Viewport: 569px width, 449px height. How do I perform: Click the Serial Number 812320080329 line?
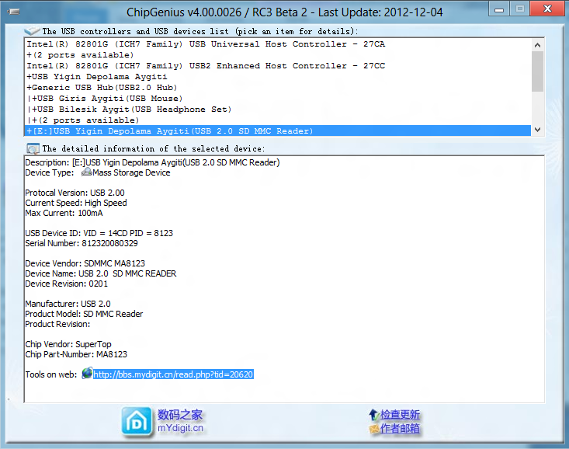82,243
